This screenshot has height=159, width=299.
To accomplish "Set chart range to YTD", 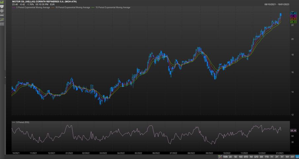I will point(267,157).
